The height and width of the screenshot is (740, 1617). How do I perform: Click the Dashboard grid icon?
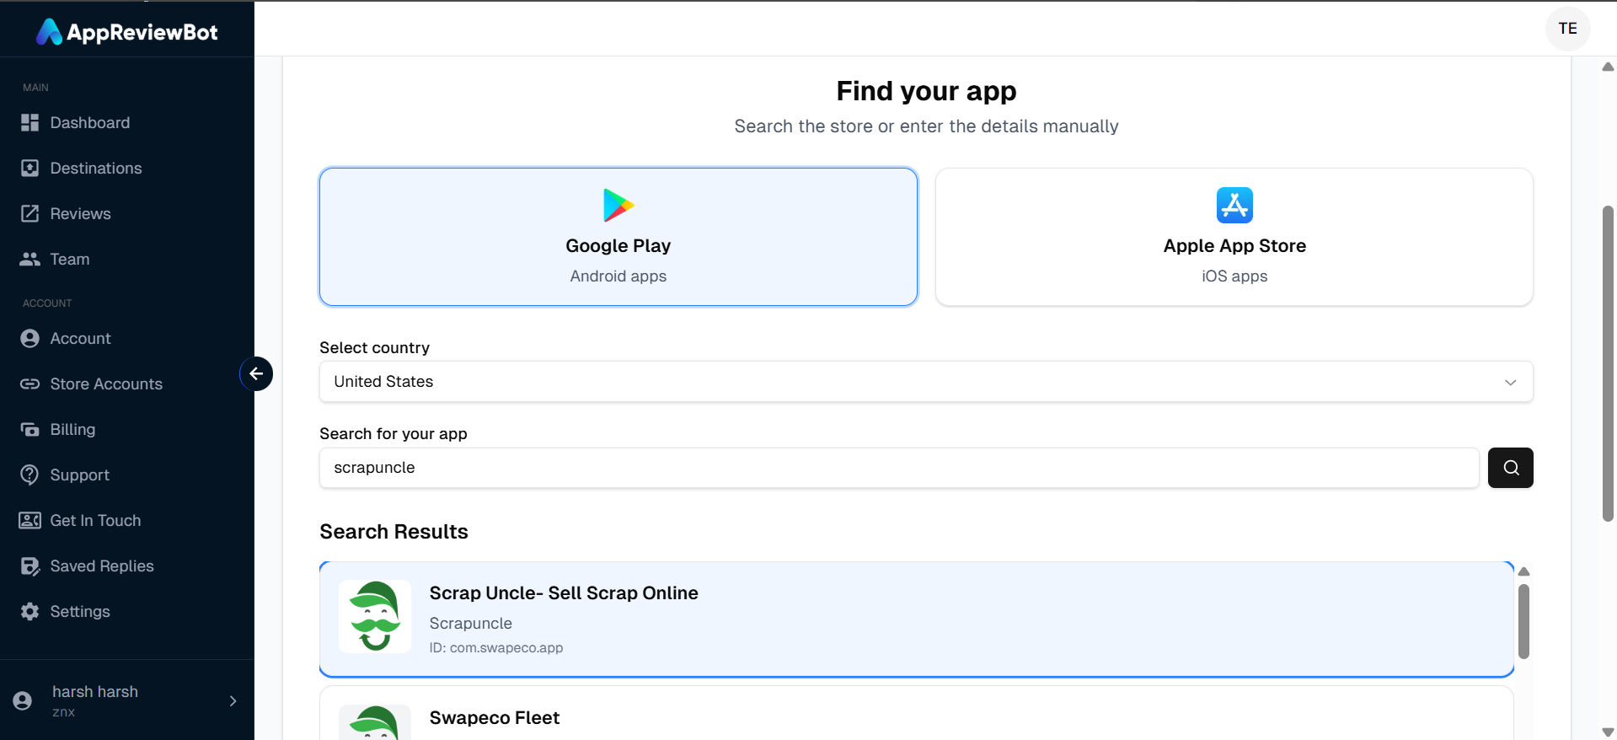click(29, 123)
